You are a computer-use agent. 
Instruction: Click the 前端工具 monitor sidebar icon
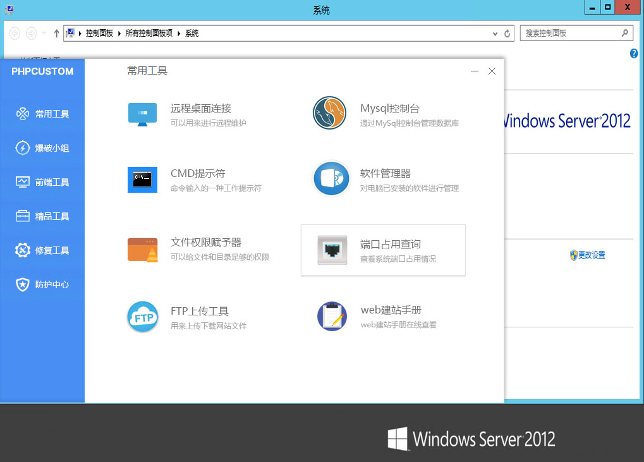(23, 181)
